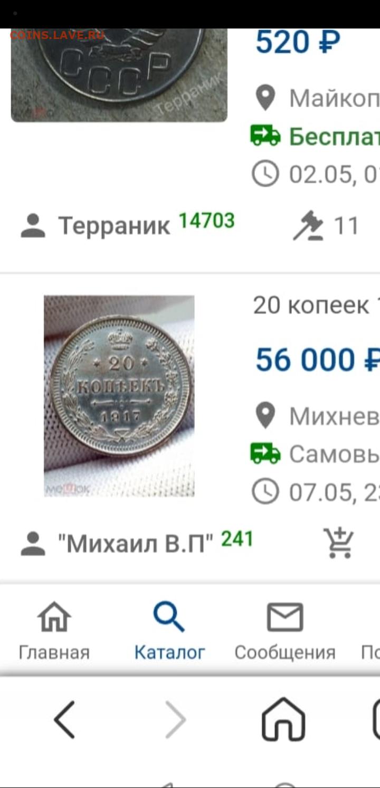Tap the 56 000 ₽ price
This screenshot has width=380, height=788.
click(x=318, y=360)
